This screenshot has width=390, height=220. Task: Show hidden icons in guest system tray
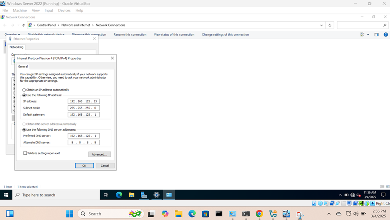(340, 195)
